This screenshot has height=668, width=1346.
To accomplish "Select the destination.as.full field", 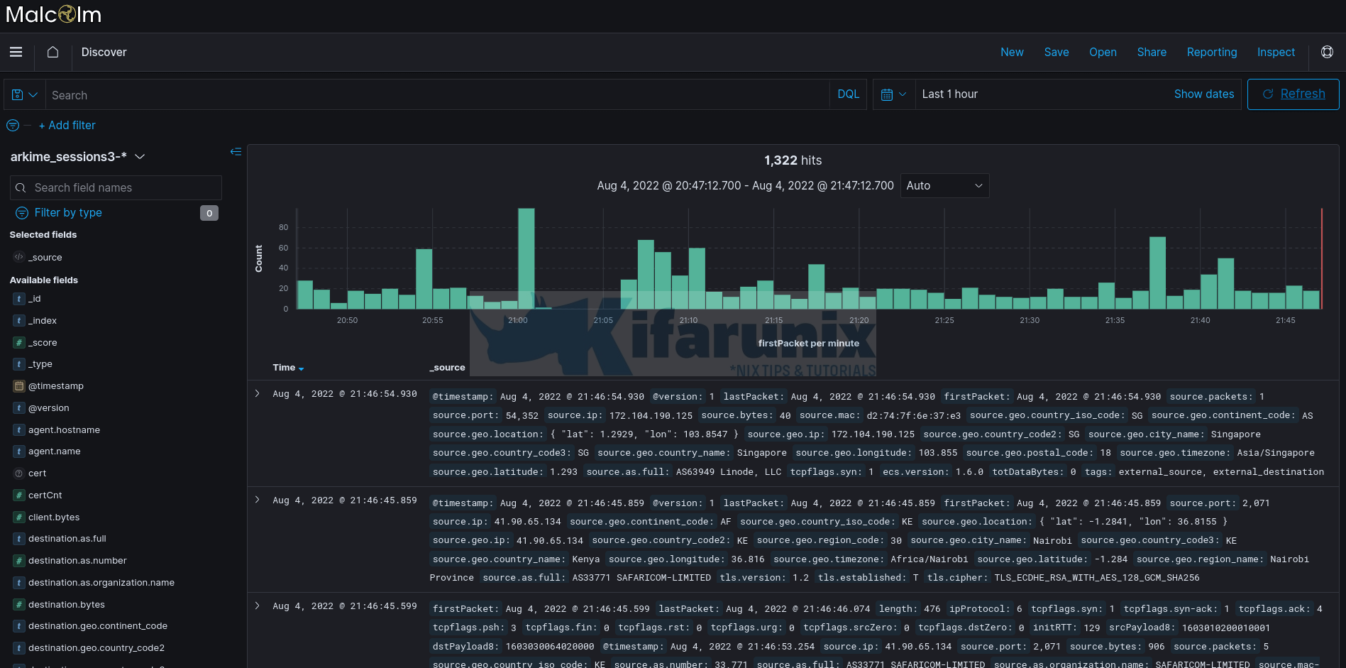I will point(67,539).
